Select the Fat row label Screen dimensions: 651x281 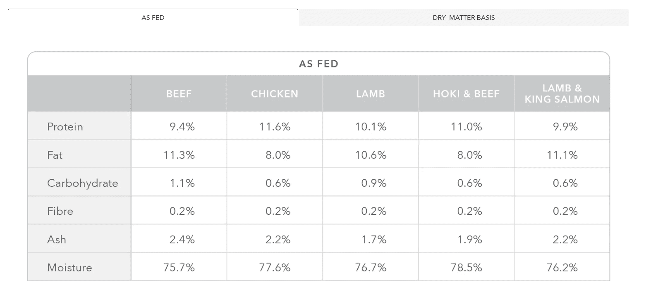pyautogui.click(x=55, y=155)
